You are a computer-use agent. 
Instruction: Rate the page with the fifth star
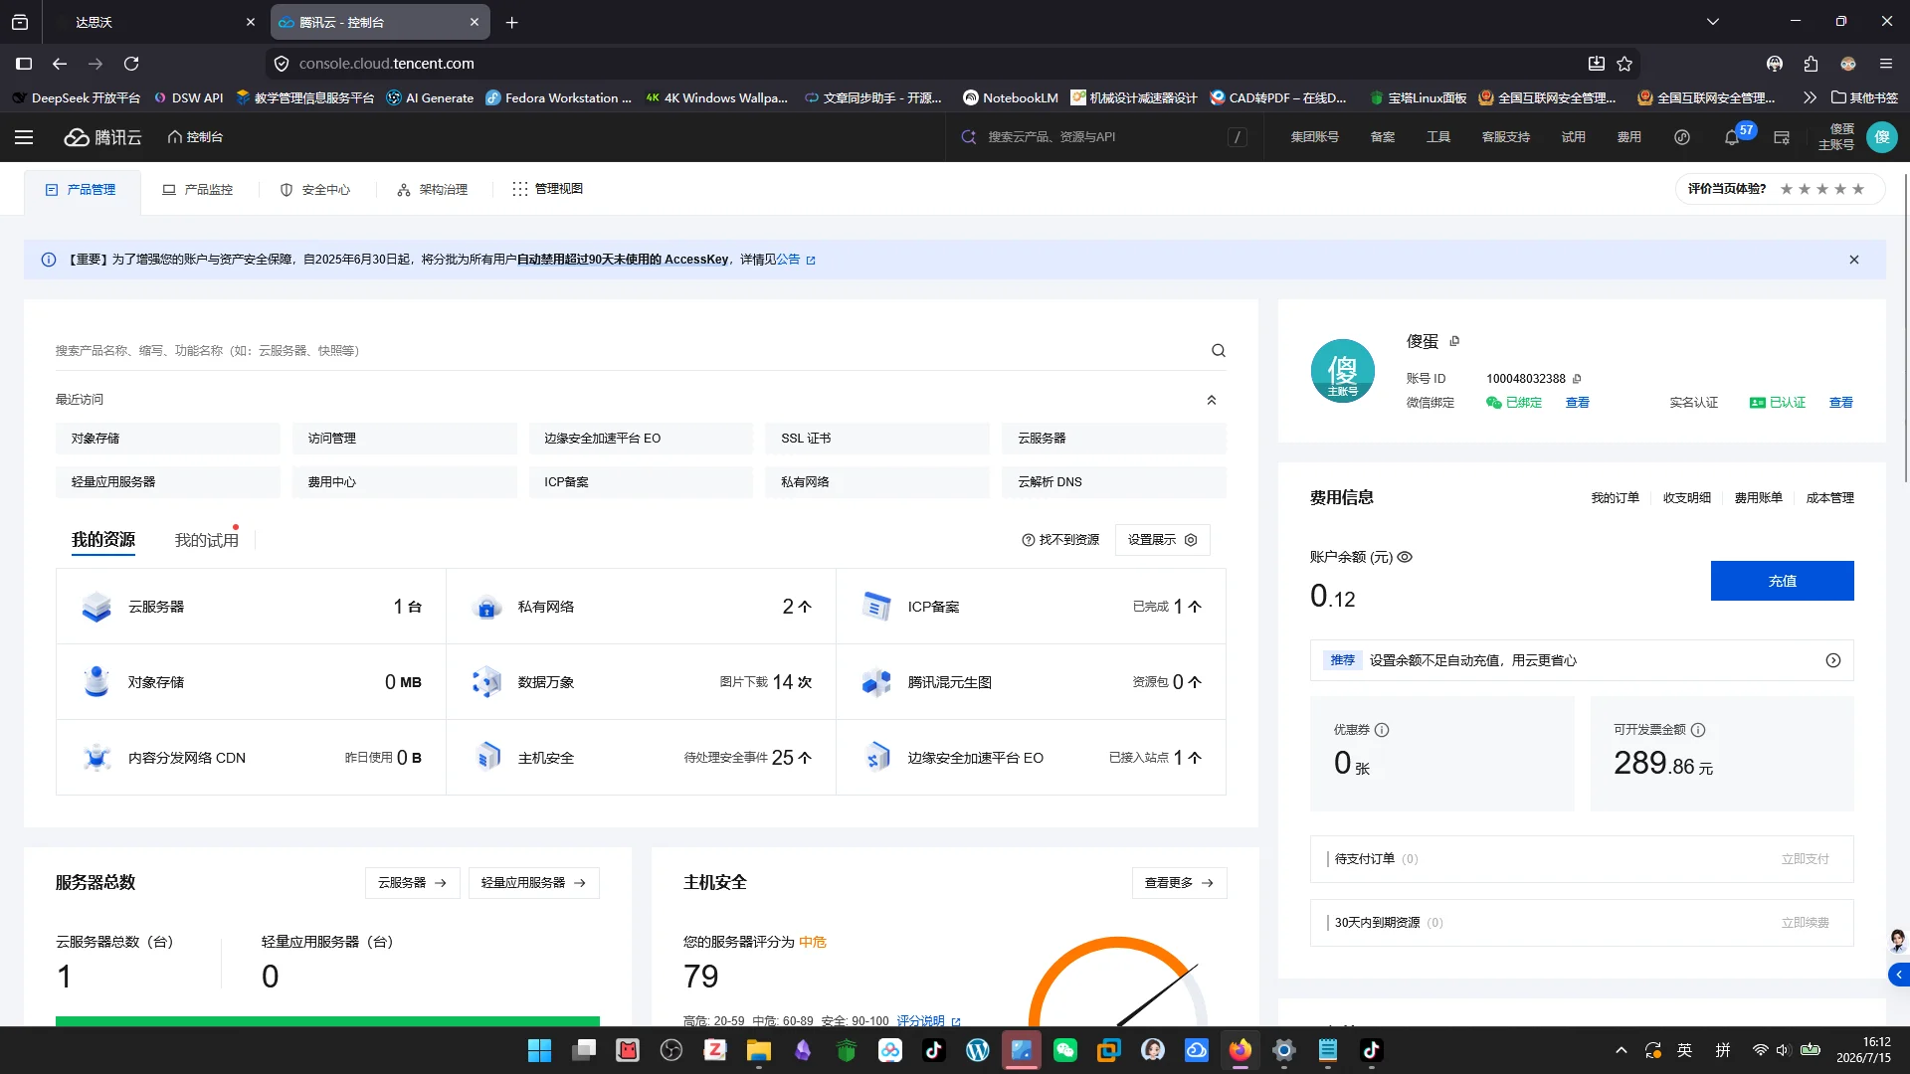pyautogui.click(x=1858, y=189)
